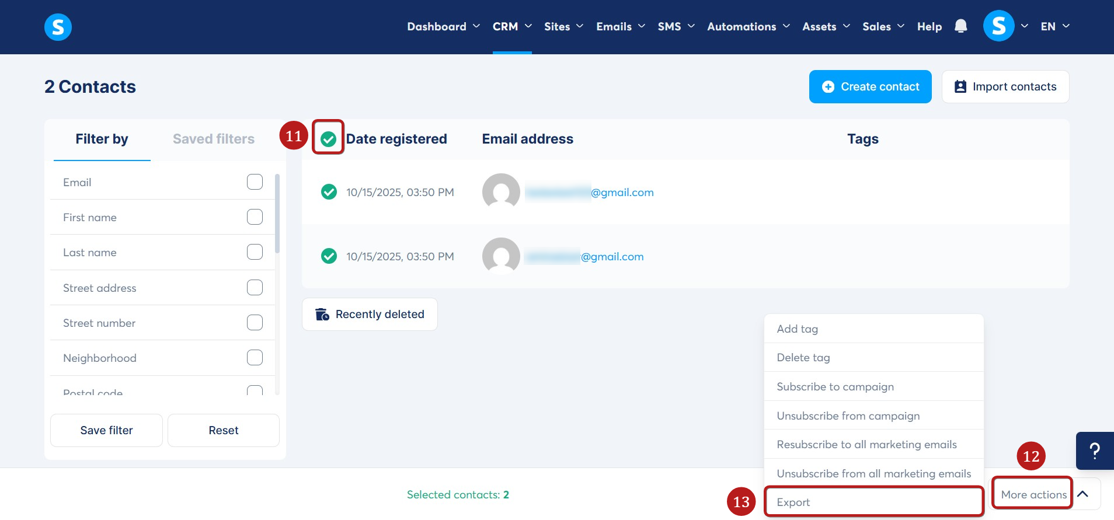
Task: Expand the Dashboard menu
Action: (443, 26)
